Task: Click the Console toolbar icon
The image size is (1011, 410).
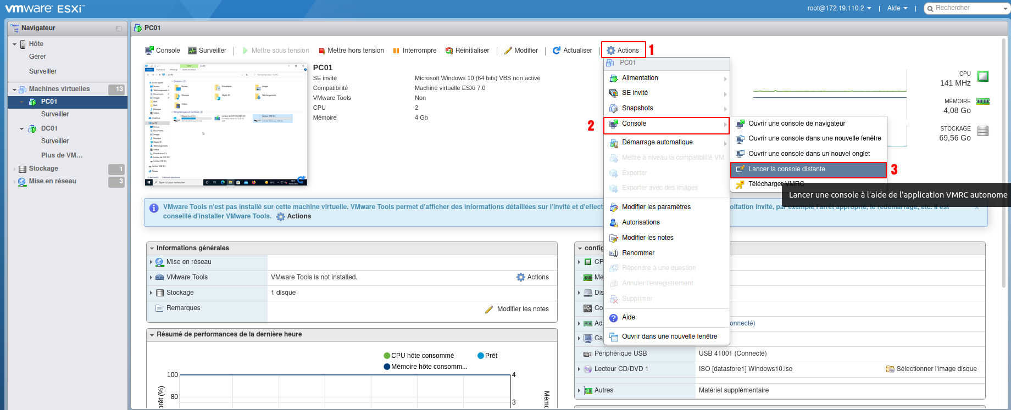Action: (149, 50)
